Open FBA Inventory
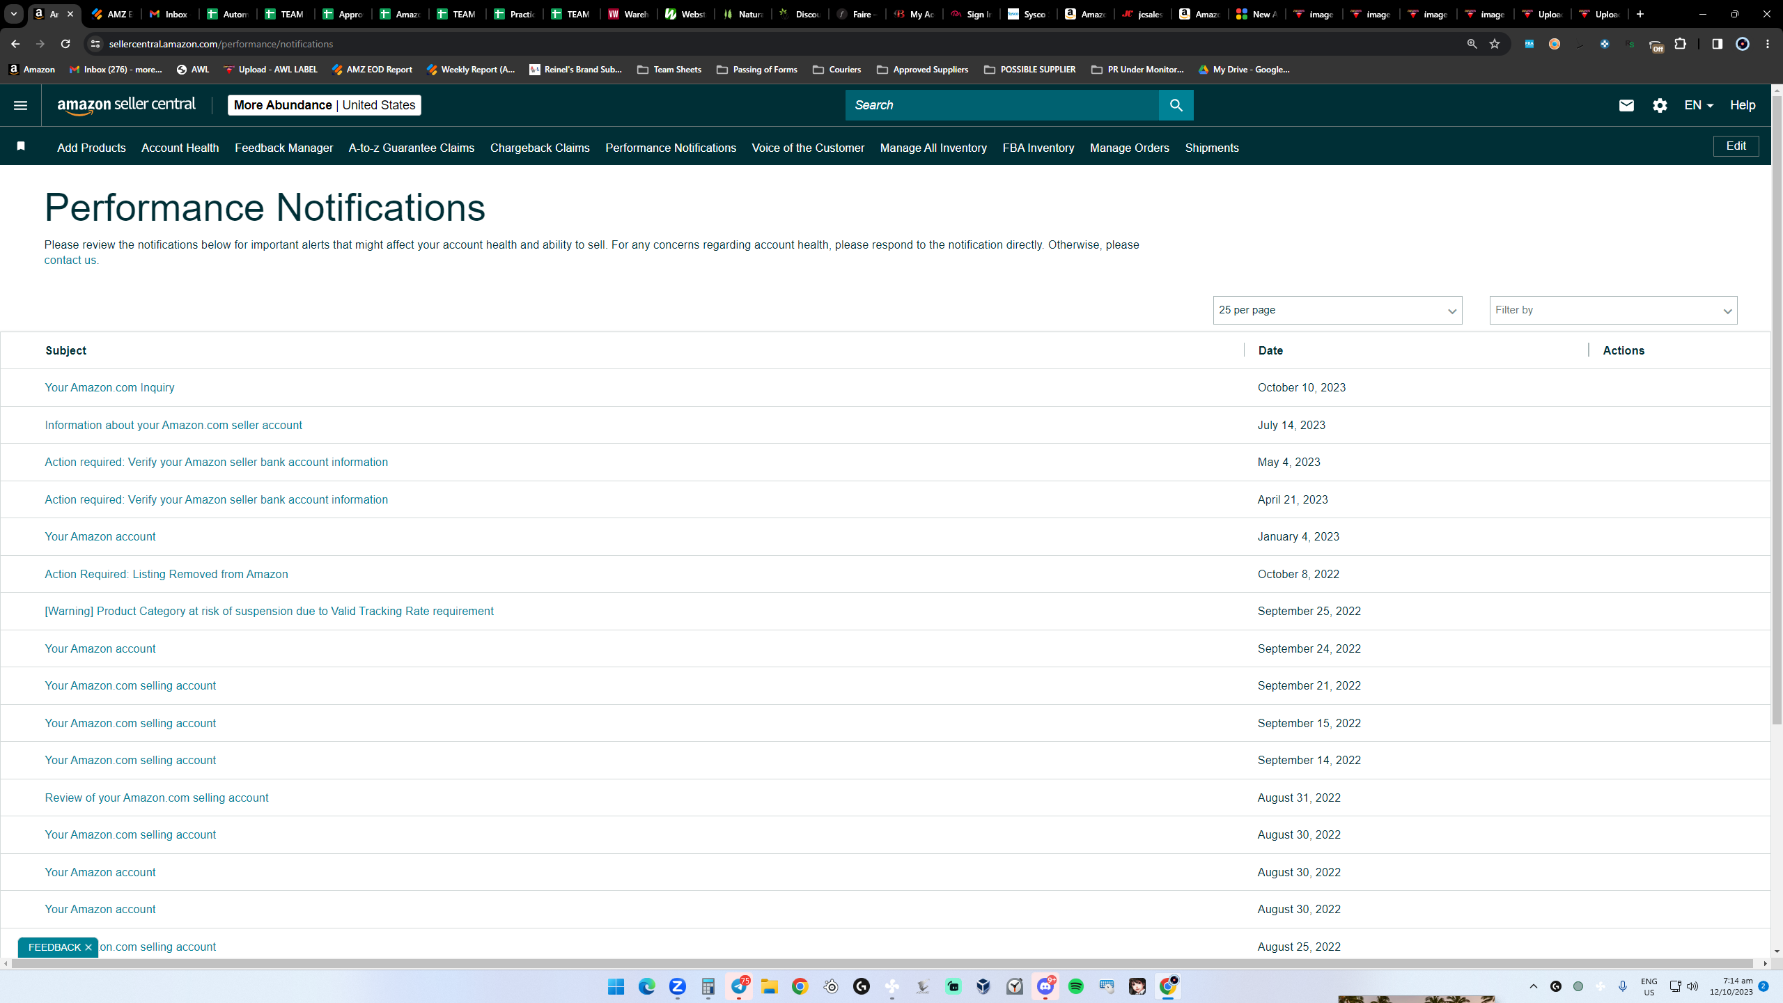 tap(1038, 148)
